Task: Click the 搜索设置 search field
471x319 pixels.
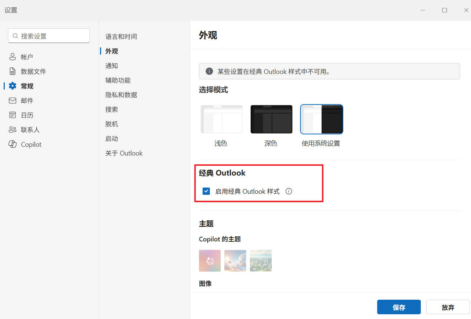Action: pyautogui.click(x=49, y=36)
